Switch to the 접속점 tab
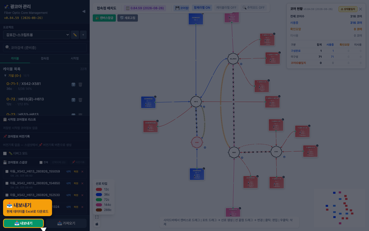Viewport: 369px width, 231px height. tap(45, 59)
